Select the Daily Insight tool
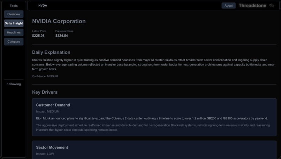Image resolution: width=281 pixels, height=159 pixels. (x=14, y=23)
